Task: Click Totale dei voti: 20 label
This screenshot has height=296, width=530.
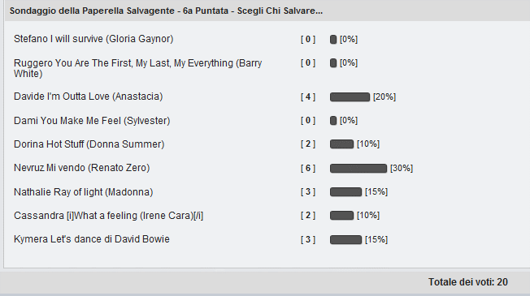Action: 467,282
